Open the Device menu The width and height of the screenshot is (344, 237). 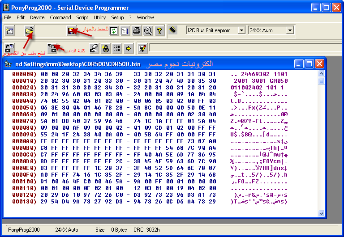pyautogui.click(x=37, y=17)
